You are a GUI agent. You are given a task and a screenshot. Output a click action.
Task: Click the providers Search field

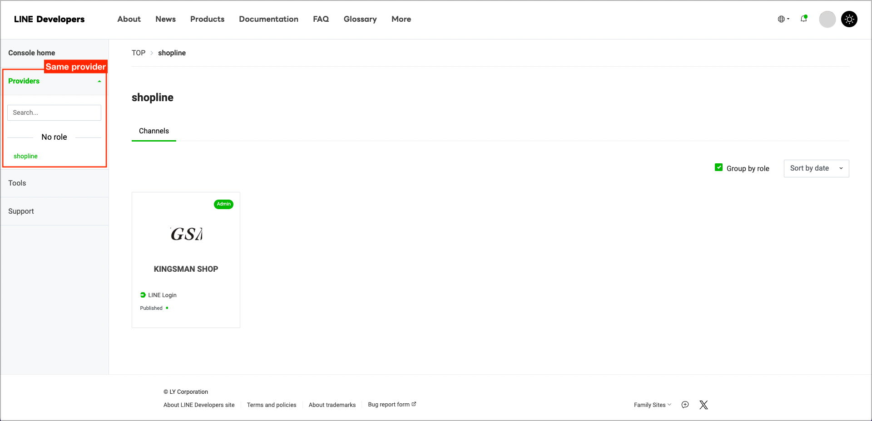[54, 113]
